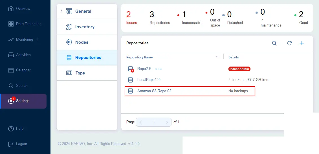Click the Repo2-Remote repository error icon
319x154 pixels.
click(131, 69)
